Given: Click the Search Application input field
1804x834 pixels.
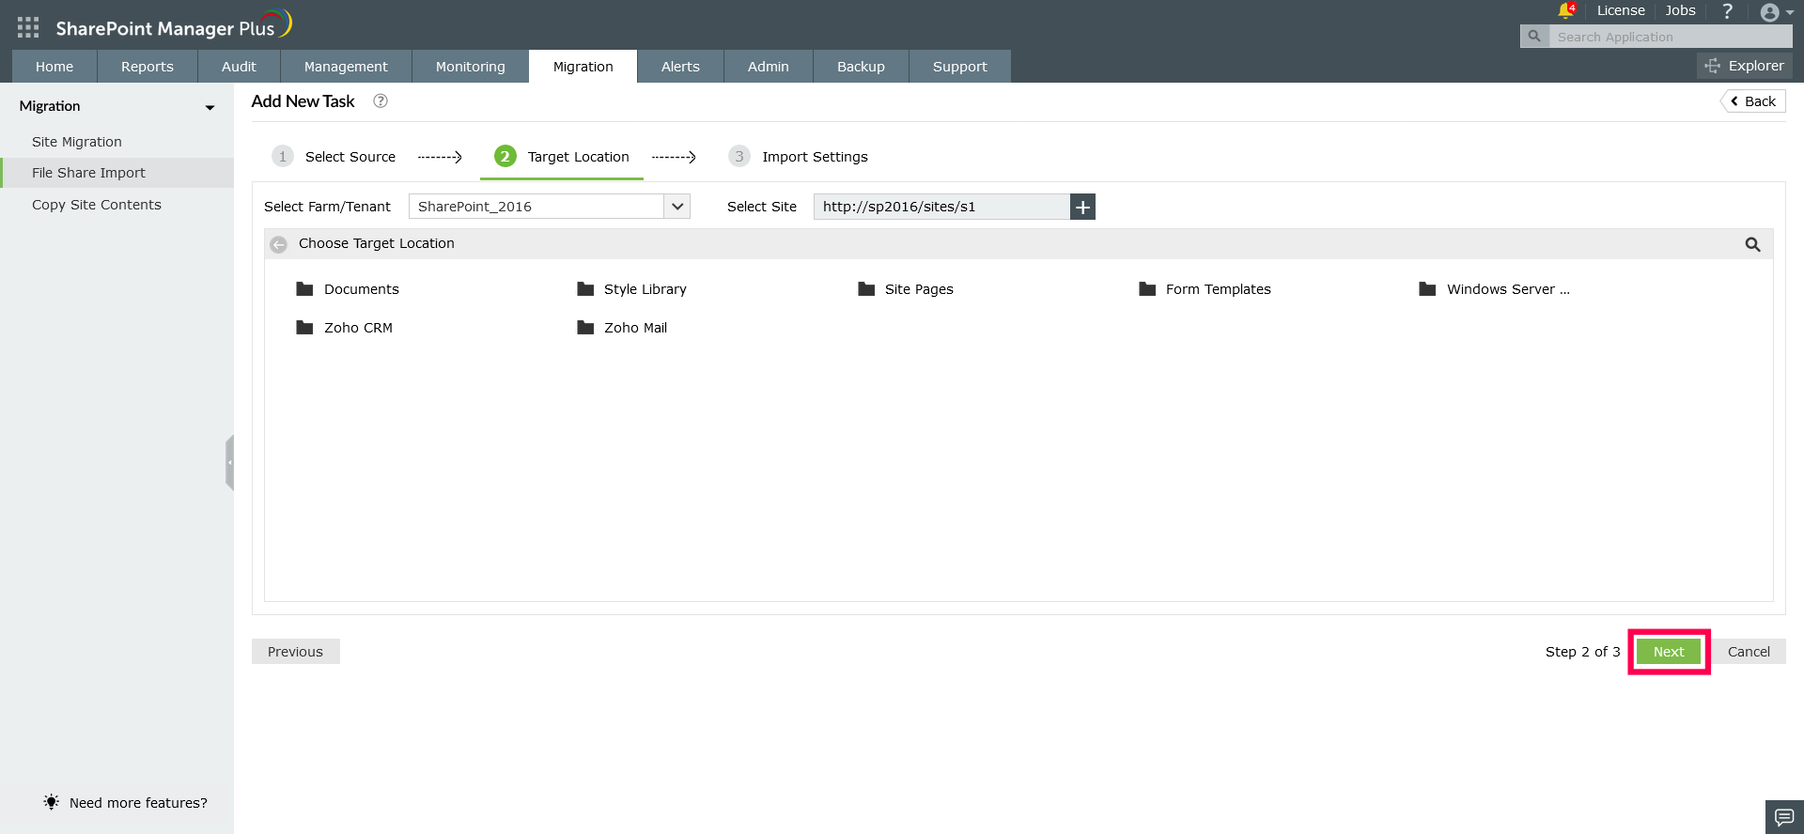Looking at the screenshot, I should (x=1671, y=37).
